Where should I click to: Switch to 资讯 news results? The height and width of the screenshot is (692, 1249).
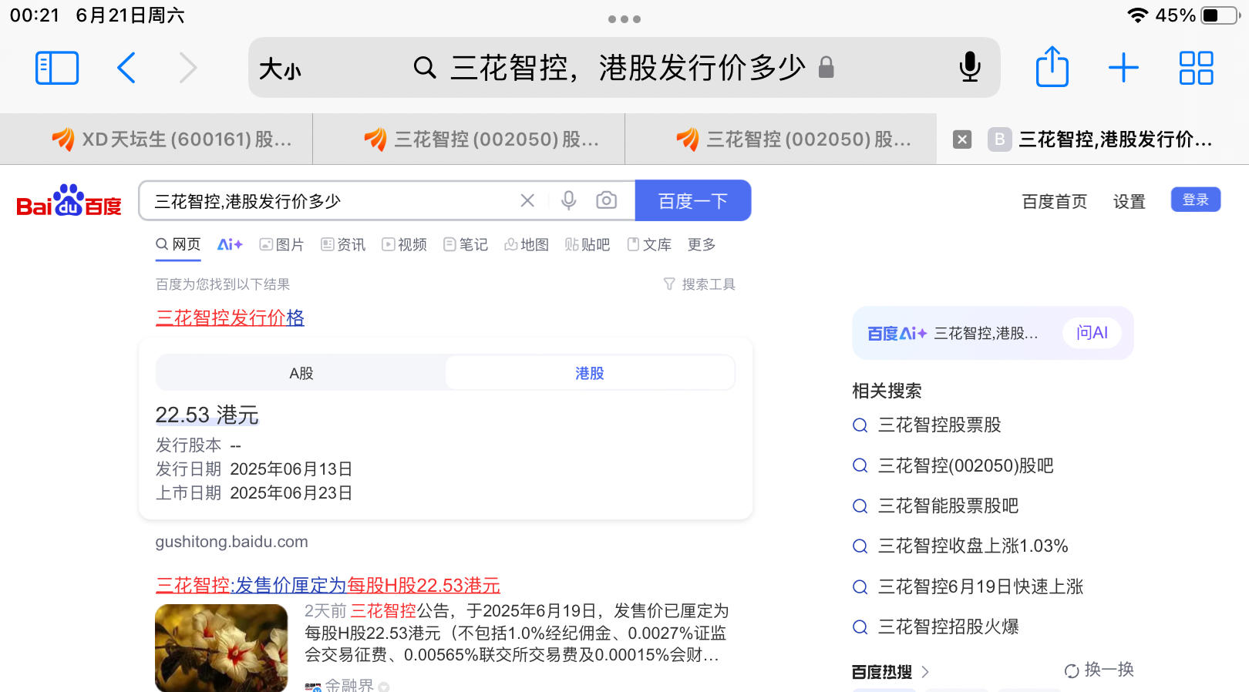click(x=343, y=244)
